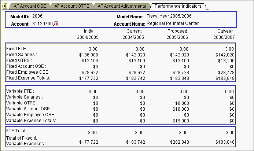Click the Proposed Variable Expense Totals value $19,000

click(x=181, y=121)
